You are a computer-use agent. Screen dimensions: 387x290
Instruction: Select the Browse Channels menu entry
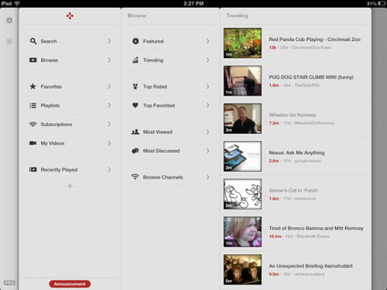click(170, 177)
